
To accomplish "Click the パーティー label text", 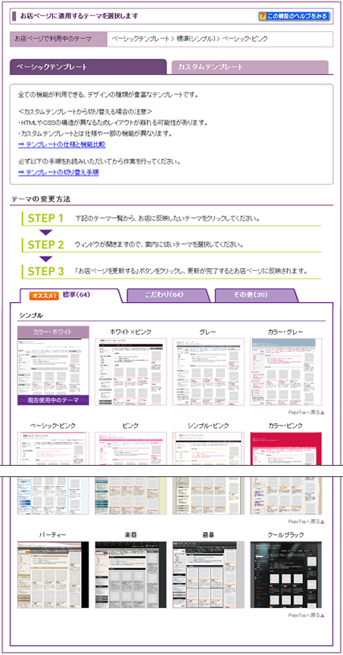I will (53, 535).
